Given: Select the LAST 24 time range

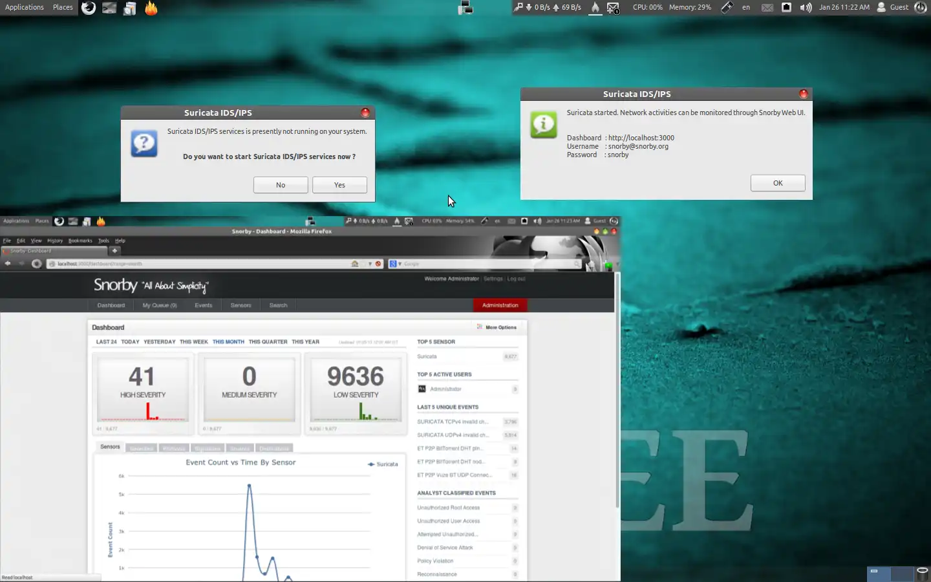Looking at the screenshot, I should [x=107, y=342].
